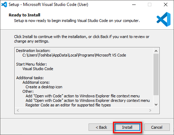Click the Ready to Install heading

point(24,15)
